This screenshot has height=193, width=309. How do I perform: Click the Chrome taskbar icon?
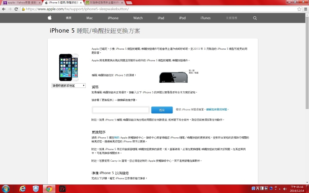pos(49,189)
